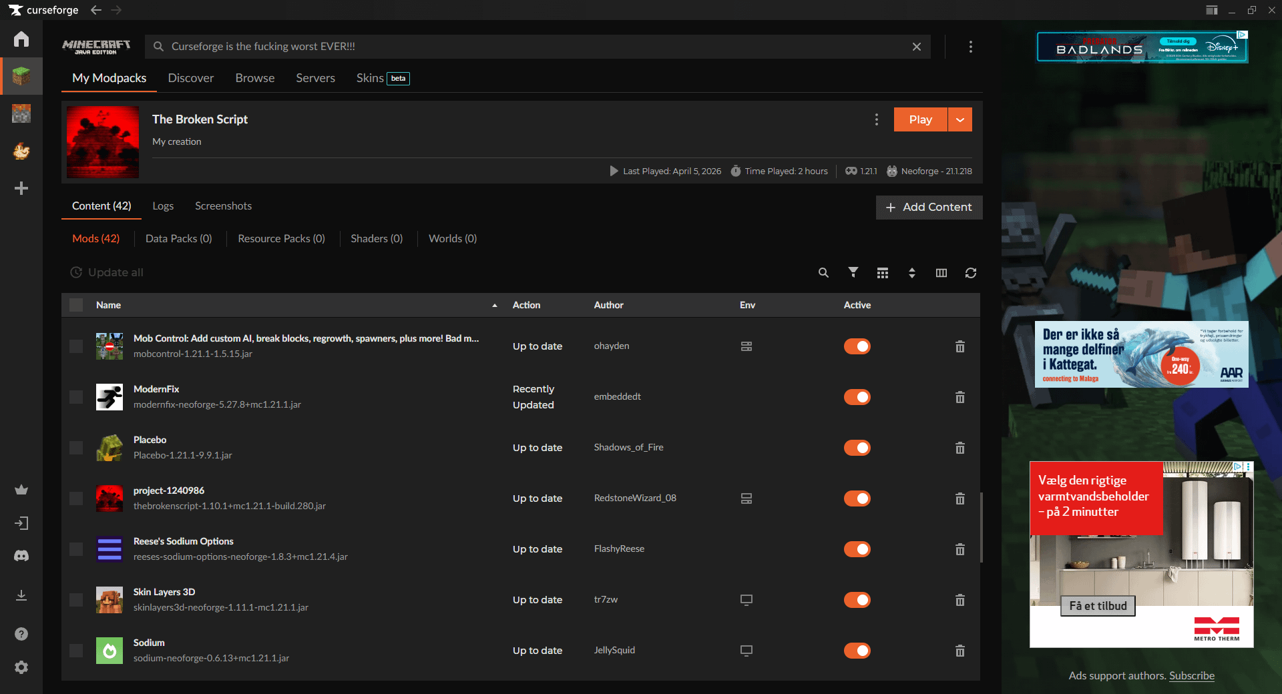Delete the Placebo mod
1282x694 pixels.
960,448
